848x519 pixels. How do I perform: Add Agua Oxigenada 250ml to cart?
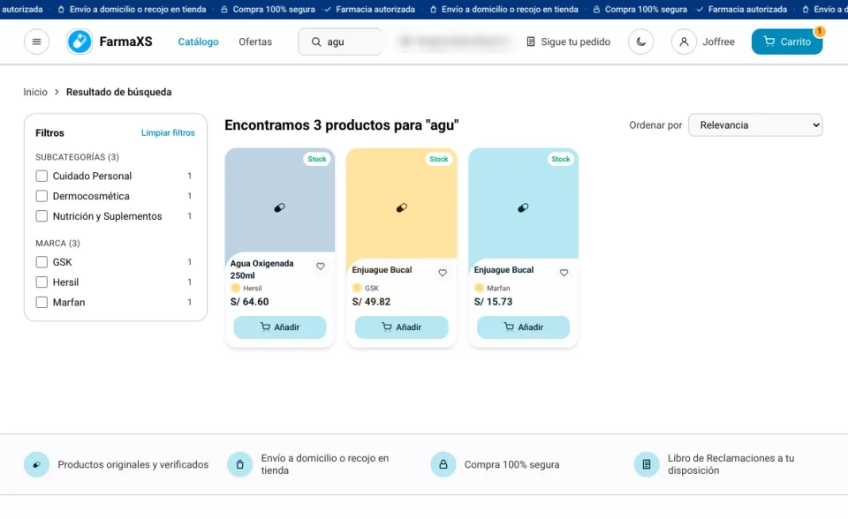coord(280,327)
